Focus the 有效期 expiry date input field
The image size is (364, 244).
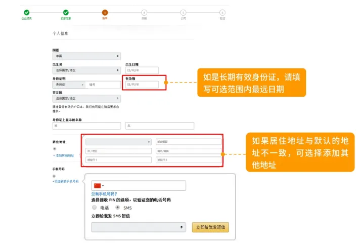tap(142, 85)
